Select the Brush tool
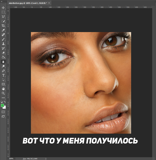Screen dimensions: 156x160 point(3,39)
